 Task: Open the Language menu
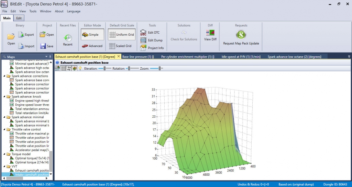(74, 11)
